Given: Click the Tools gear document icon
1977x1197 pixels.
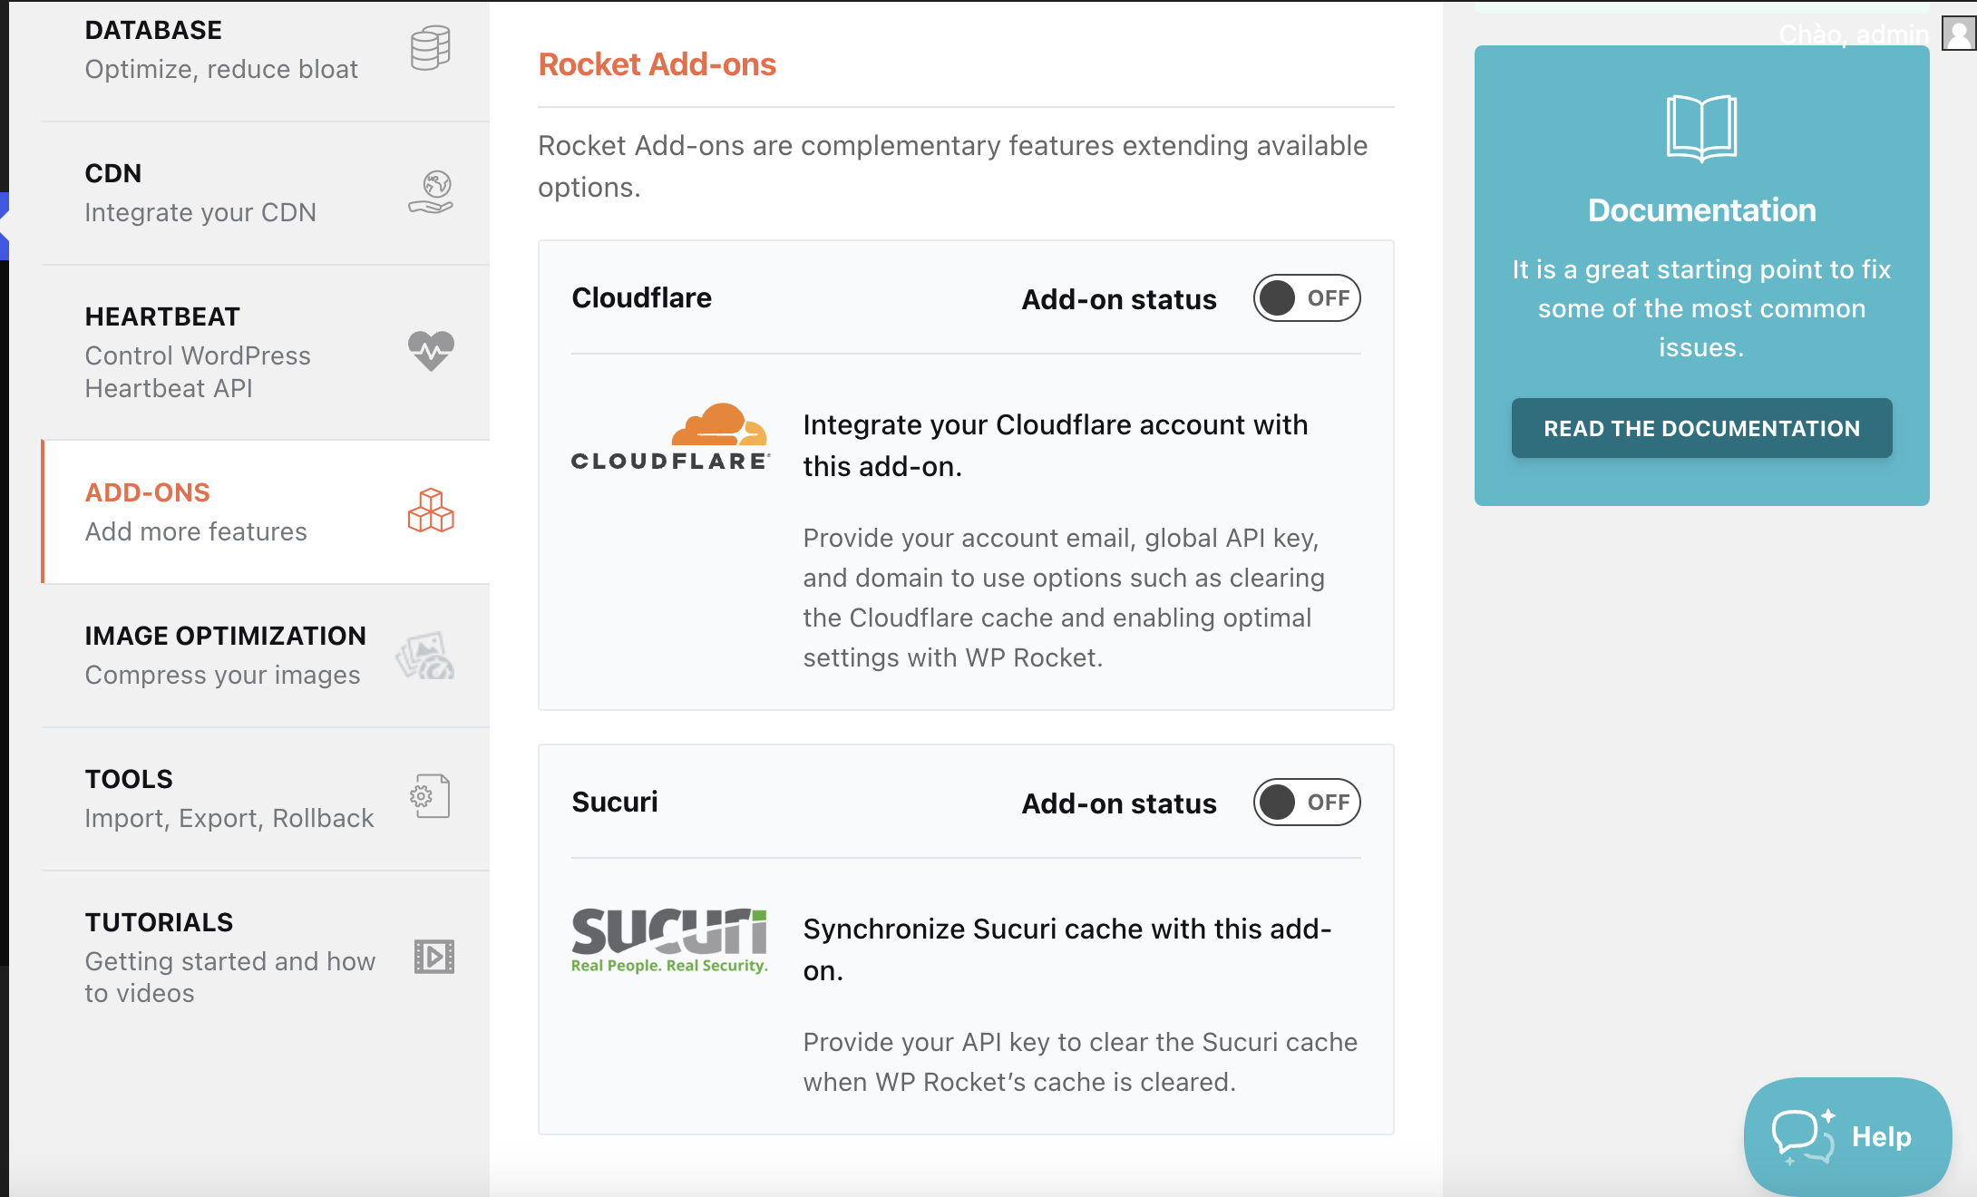Looking at the screenshot, I should coord(430,796).
